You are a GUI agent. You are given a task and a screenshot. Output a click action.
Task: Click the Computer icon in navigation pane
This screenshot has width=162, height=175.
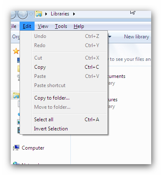[16, 148]
